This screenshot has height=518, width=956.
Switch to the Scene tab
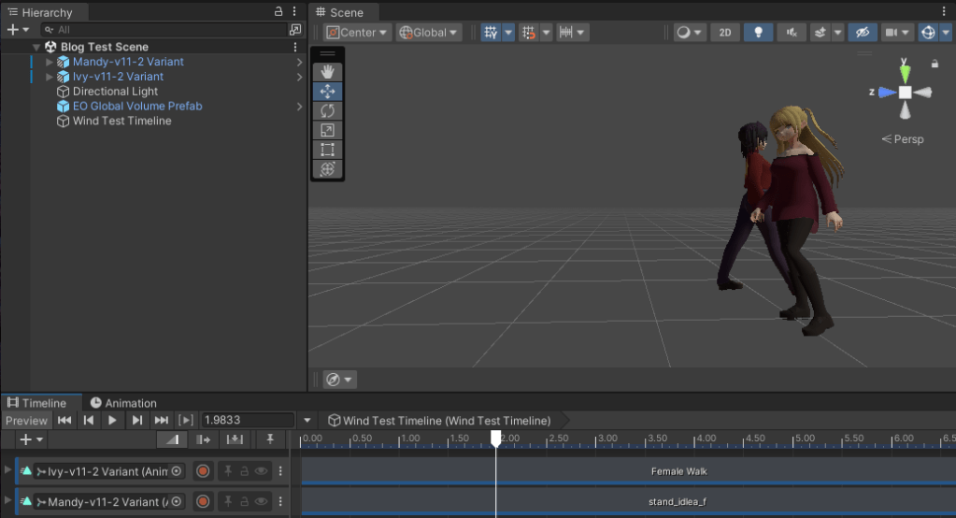(341, 12)
